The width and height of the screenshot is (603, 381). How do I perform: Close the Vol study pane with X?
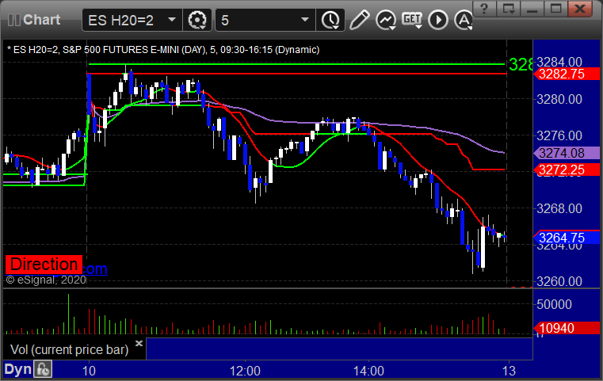click(x=139, y=343)
